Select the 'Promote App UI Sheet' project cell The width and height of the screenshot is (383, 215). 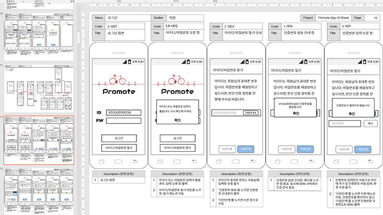click(x=333, y=18)
